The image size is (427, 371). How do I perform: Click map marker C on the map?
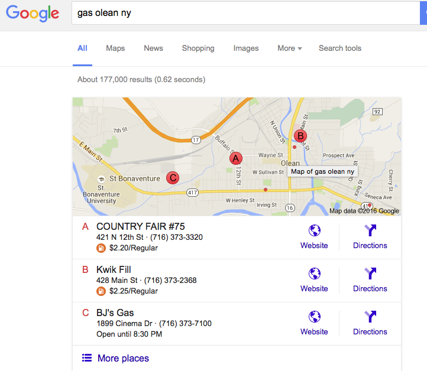click(173, 178)
